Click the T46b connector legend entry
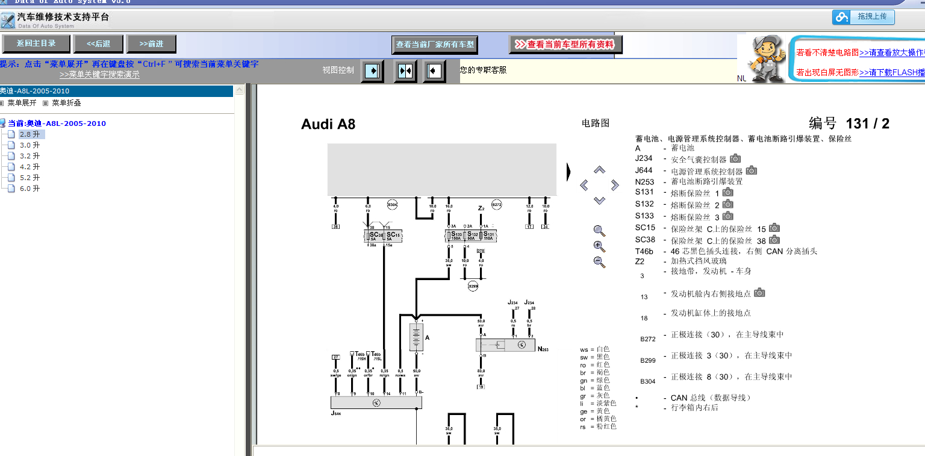 [726, 251]
